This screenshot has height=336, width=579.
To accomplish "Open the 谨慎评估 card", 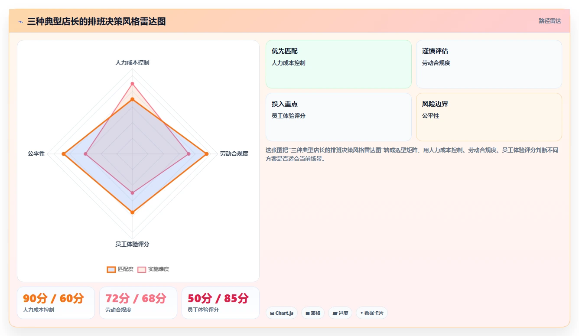I will click(489, 64).
